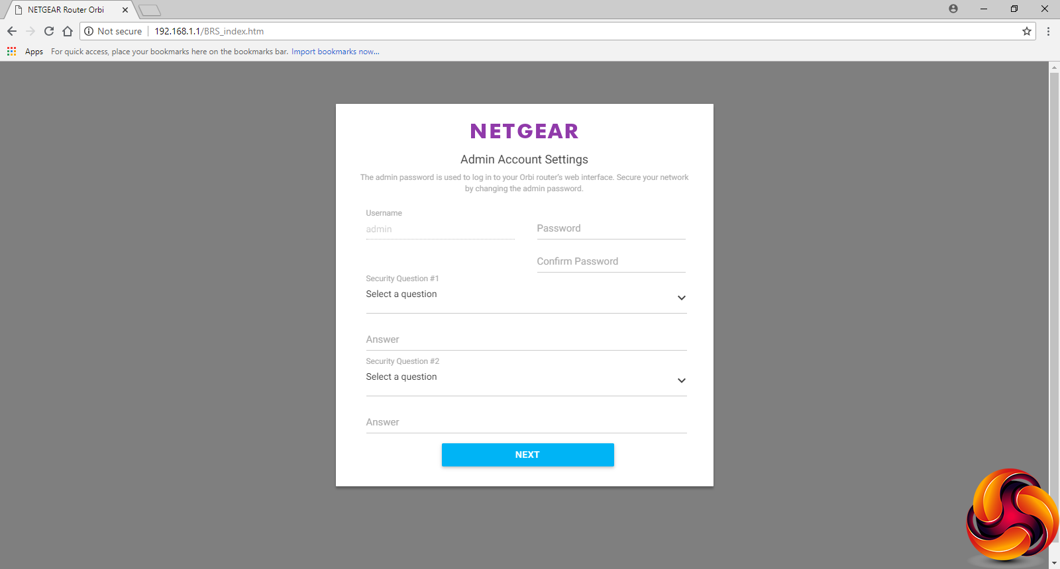This screenshot has width=1060, height=569.
Task: Reload the router setup page
Action: coord(49,31)
